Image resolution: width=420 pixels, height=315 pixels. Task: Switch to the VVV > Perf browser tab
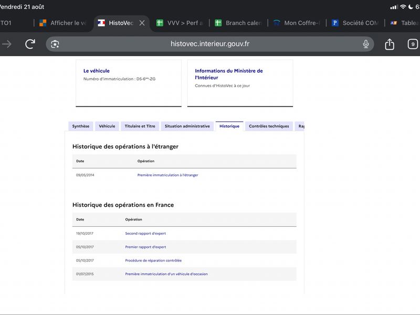(x=180, y=23)
